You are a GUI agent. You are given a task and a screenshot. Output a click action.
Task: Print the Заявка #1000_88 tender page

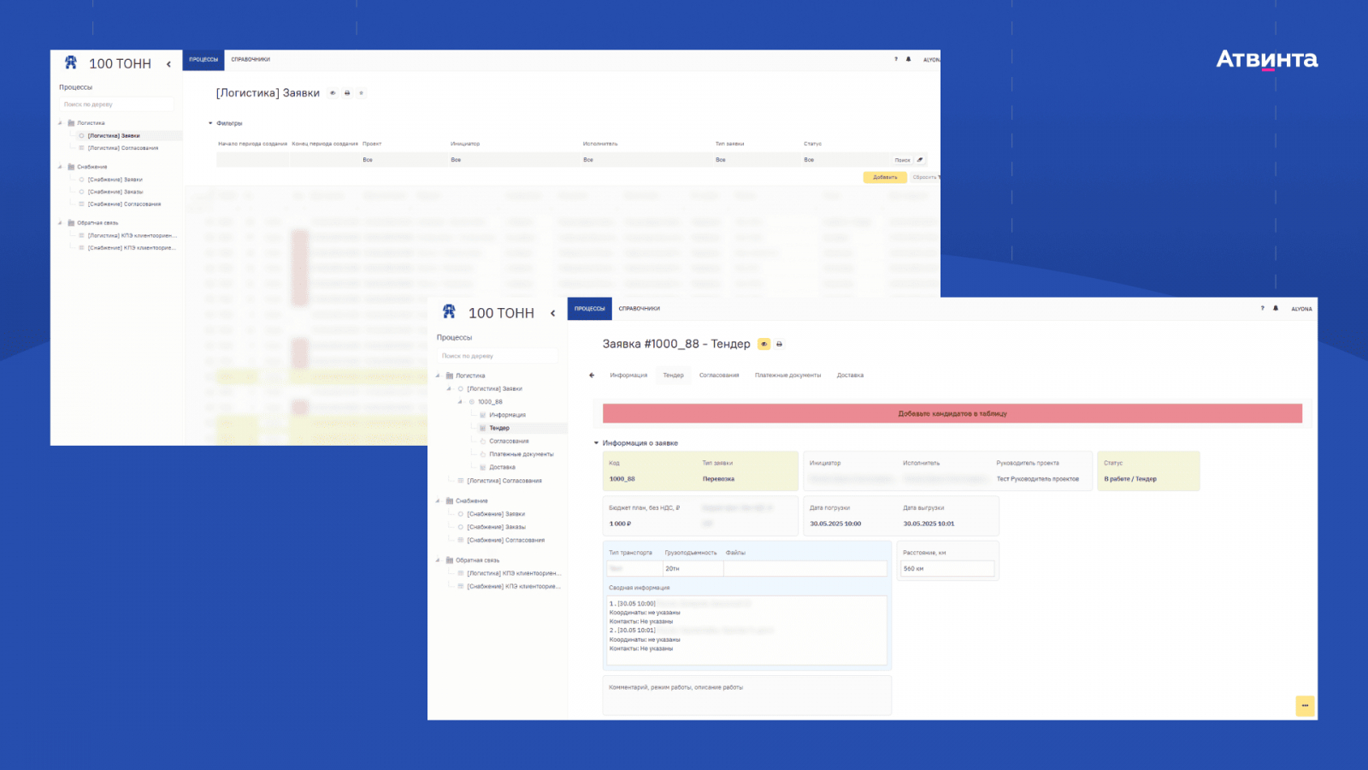779,344
